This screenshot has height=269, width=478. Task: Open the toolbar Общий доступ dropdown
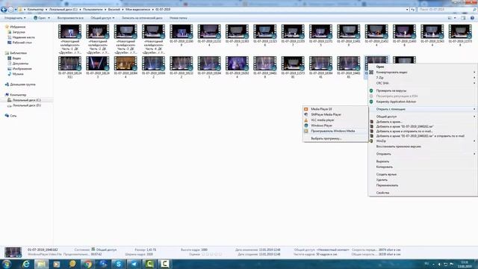(102, 18)
